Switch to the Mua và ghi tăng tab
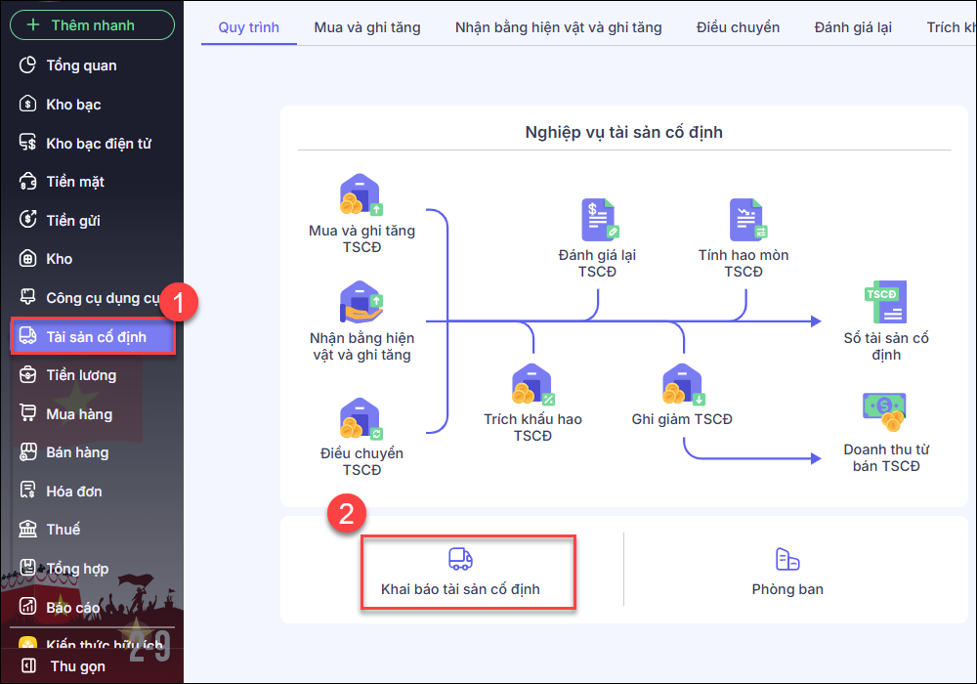Screen dimensions: 977x684 [x=367, y=27]
